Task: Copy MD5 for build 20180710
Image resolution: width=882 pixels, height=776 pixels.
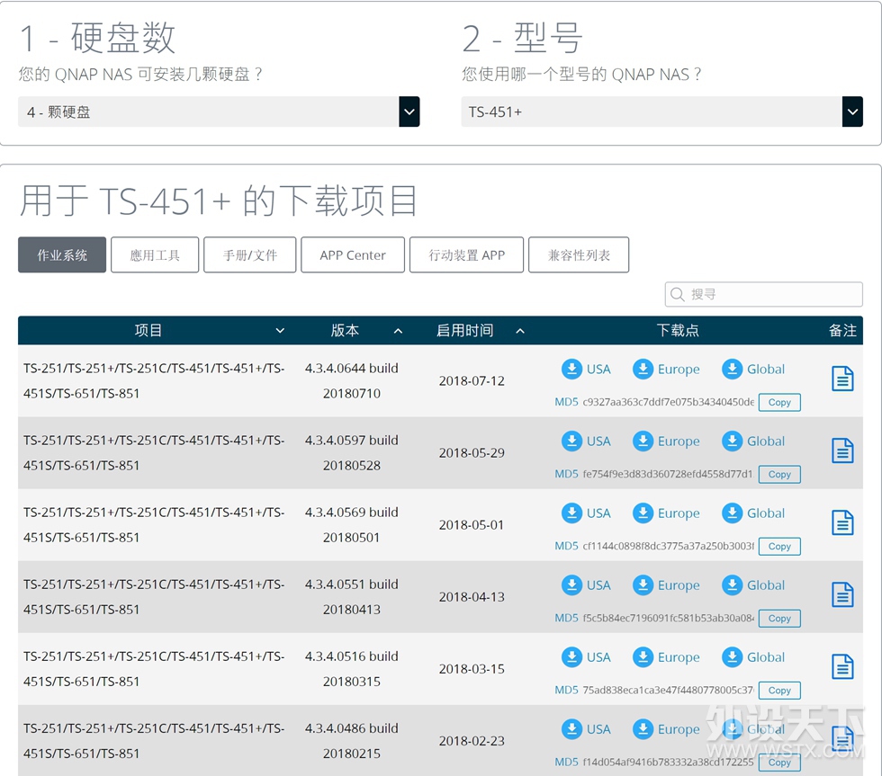Action: [779, 402]
